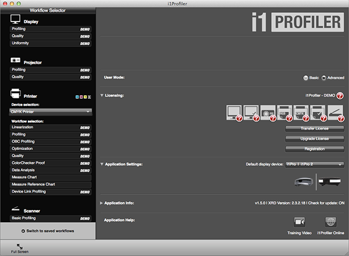The width and height of the screenshot is (349, 256).
Task: Choose the i1Pro device image on the left
Action: [x=304, y=182]
